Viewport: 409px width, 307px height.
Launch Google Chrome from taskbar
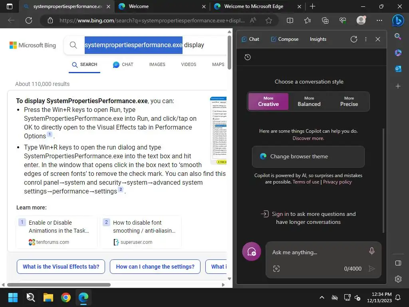click(66, 297)
